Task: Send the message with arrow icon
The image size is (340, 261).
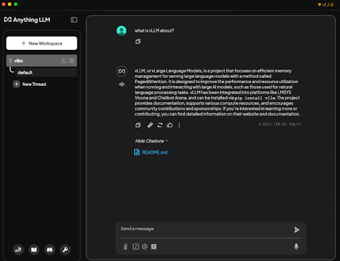Action: (x=297, y=230)
